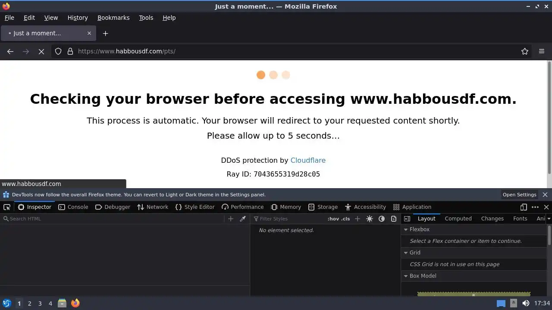The image size is (552, 310).
Task: Close the 'Just a moment...' tab
Action: (x=89, y=33)
